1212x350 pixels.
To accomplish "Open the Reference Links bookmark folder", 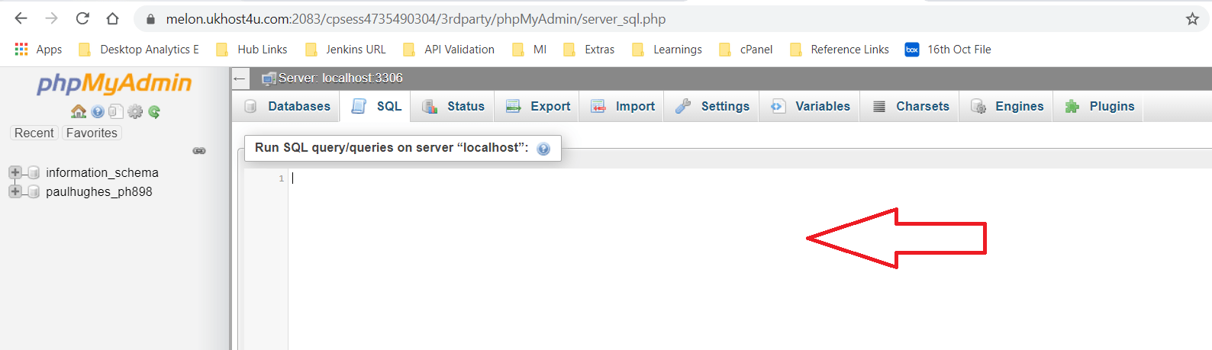I will coord(840,50).
